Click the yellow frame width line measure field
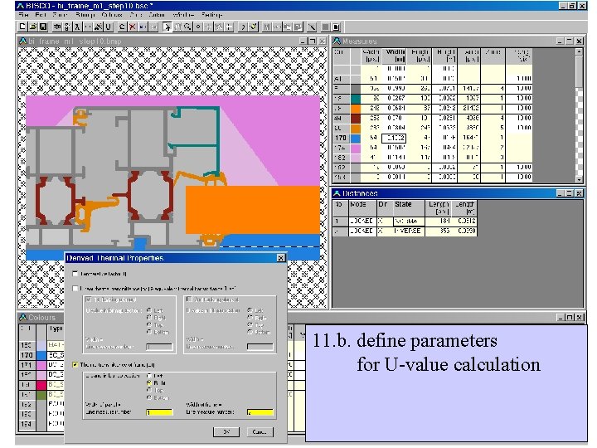This screenshot has width=597, height=448. pyautogui.click(x=260, y=412)
